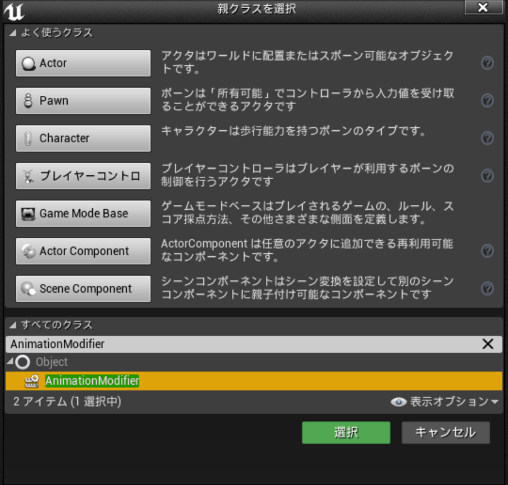
Task: Click the Character capsule icon
Action: coord(28,138)
